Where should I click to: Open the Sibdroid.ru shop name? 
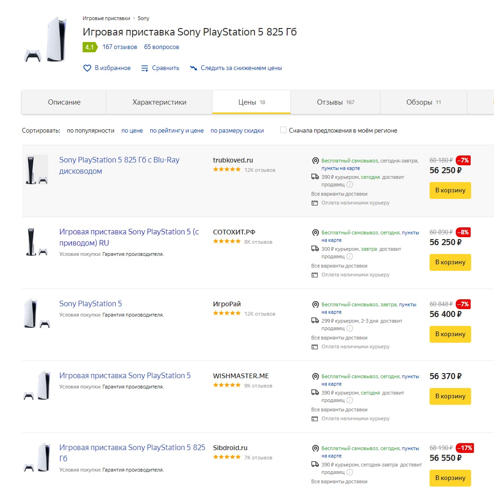point(230,448)
